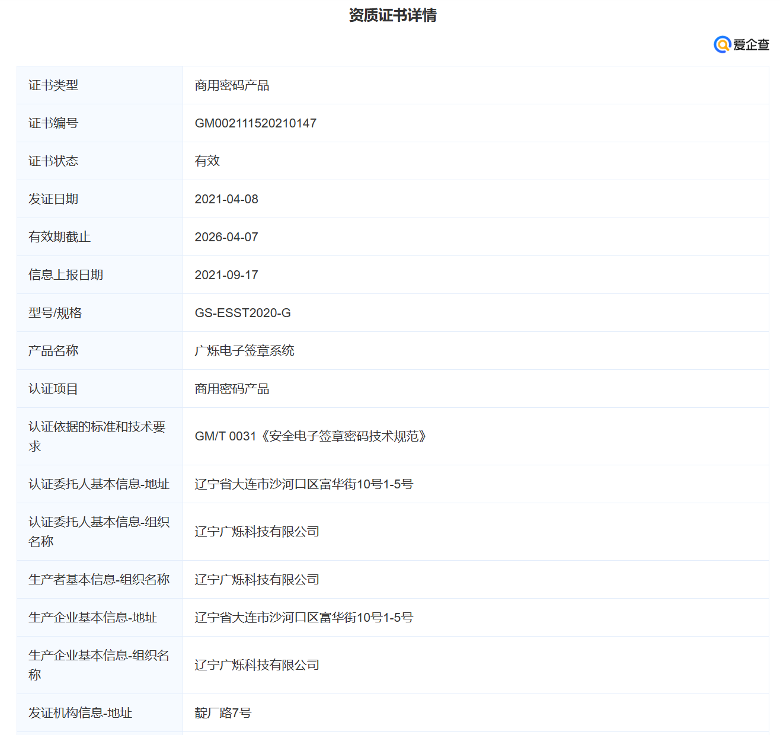Screen dimensions: 780x735
Task: Select the 证书类型 label cell
Action: coord(100,85)
